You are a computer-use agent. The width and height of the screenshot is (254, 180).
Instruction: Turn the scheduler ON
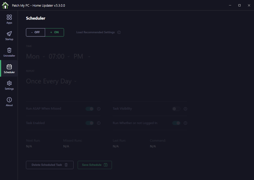(x=54, y=32)
